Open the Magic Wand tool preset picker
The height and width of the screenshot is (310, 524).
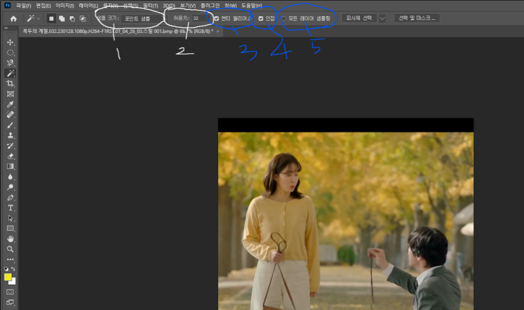coord(34,18)
